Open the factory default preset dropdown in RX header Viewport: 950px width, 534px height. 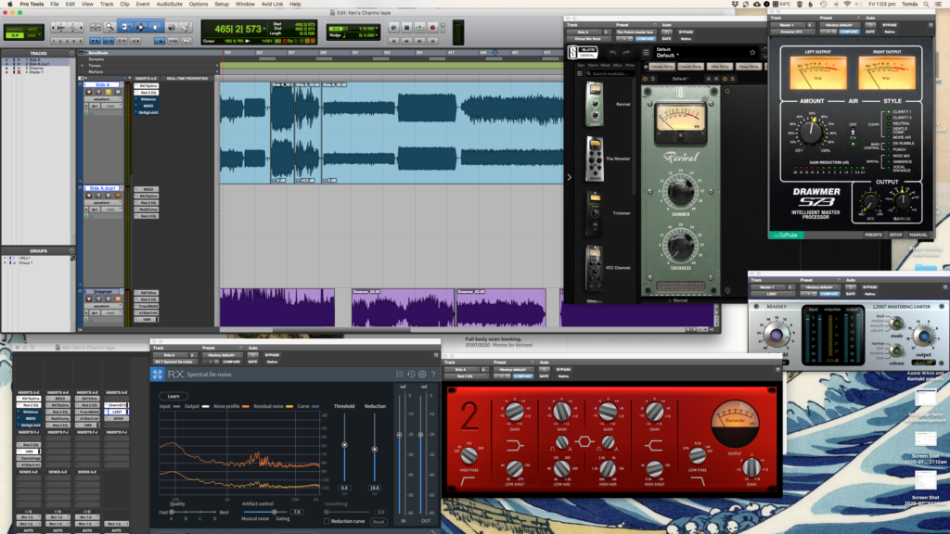pyautogui.click(x=223, y=355)
